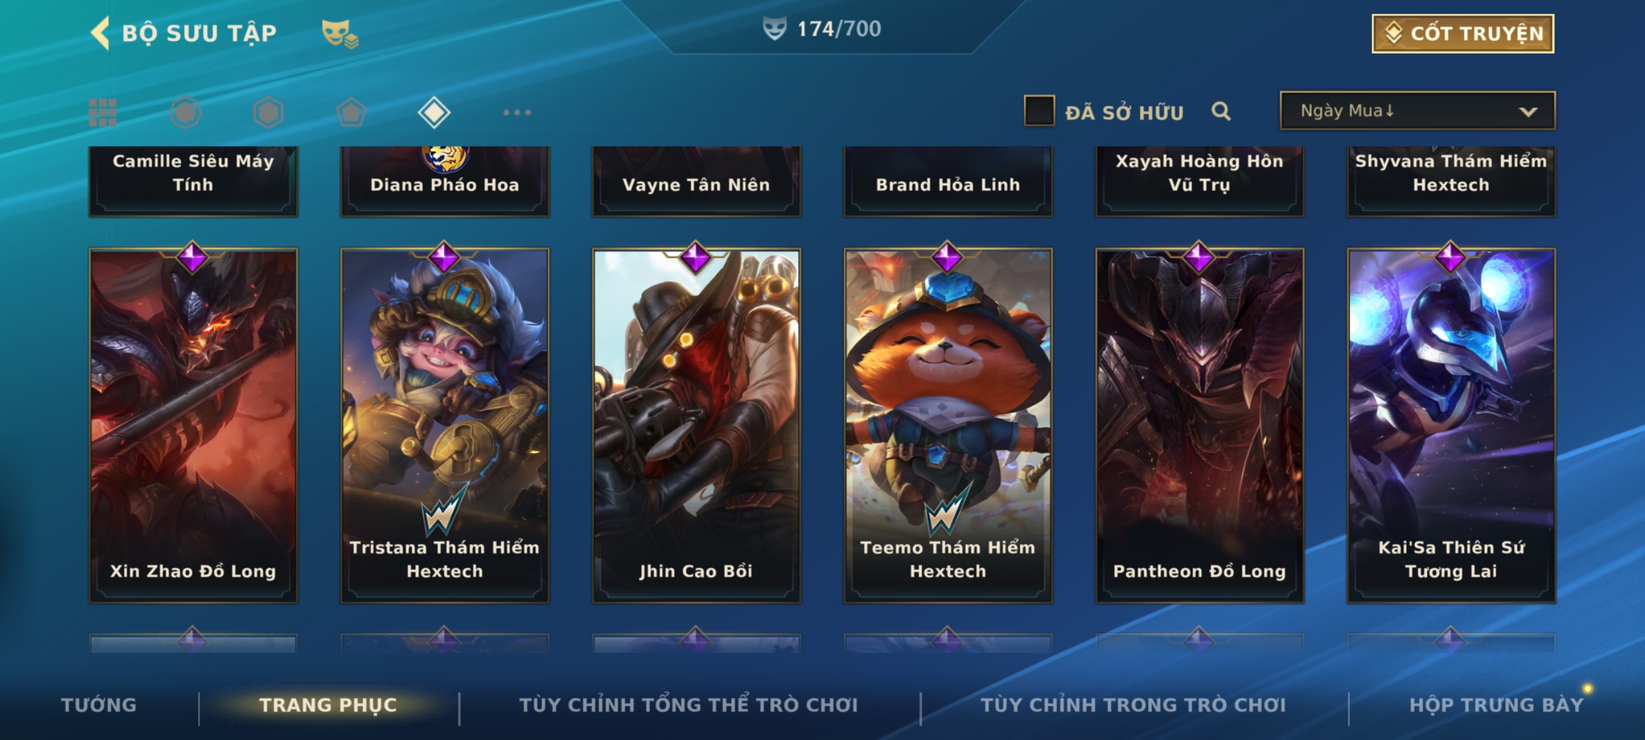Viewport: 1645px width, 740px height.
Task: Click the Cốt Truyện button
Action: coord(1463,34)
